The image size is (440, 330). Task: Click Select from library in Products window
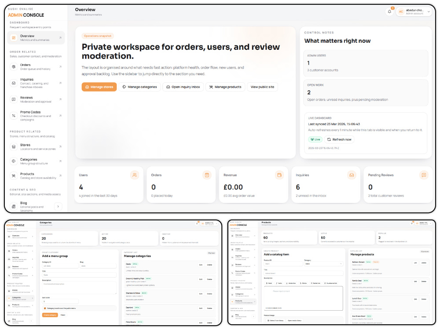(x=275, y=320)
